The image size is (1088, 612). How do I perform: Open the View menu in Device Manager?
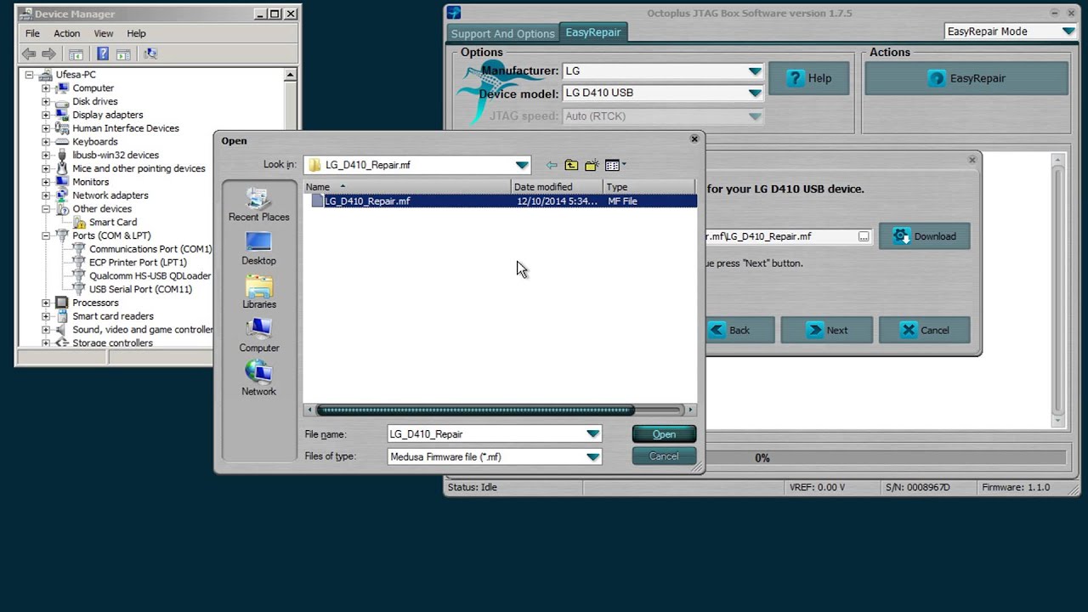104,33
